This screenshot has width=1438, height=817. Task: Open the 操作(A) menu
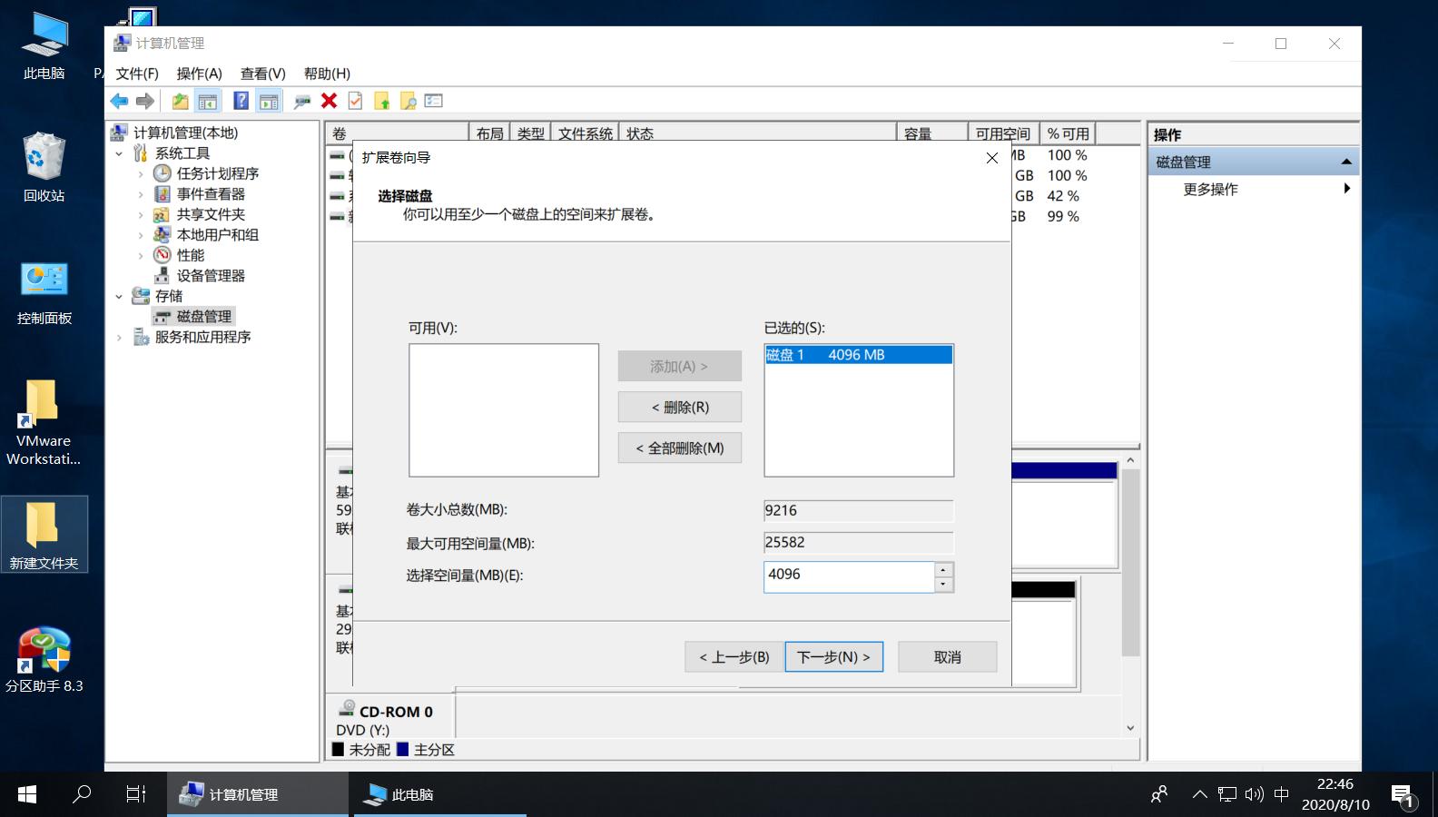(199, 74)
